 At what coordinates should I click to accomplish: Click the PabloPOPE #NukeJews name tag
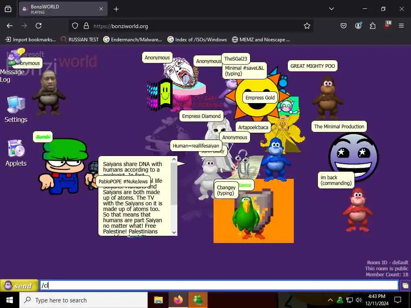point(123,182)
